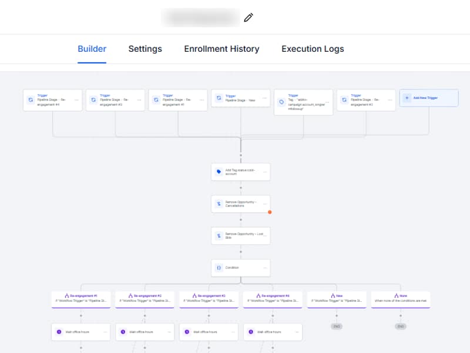Click the END badge under None branch
Image resolution: width=470 pixels, height=353 pixels.
click(401, 327)
